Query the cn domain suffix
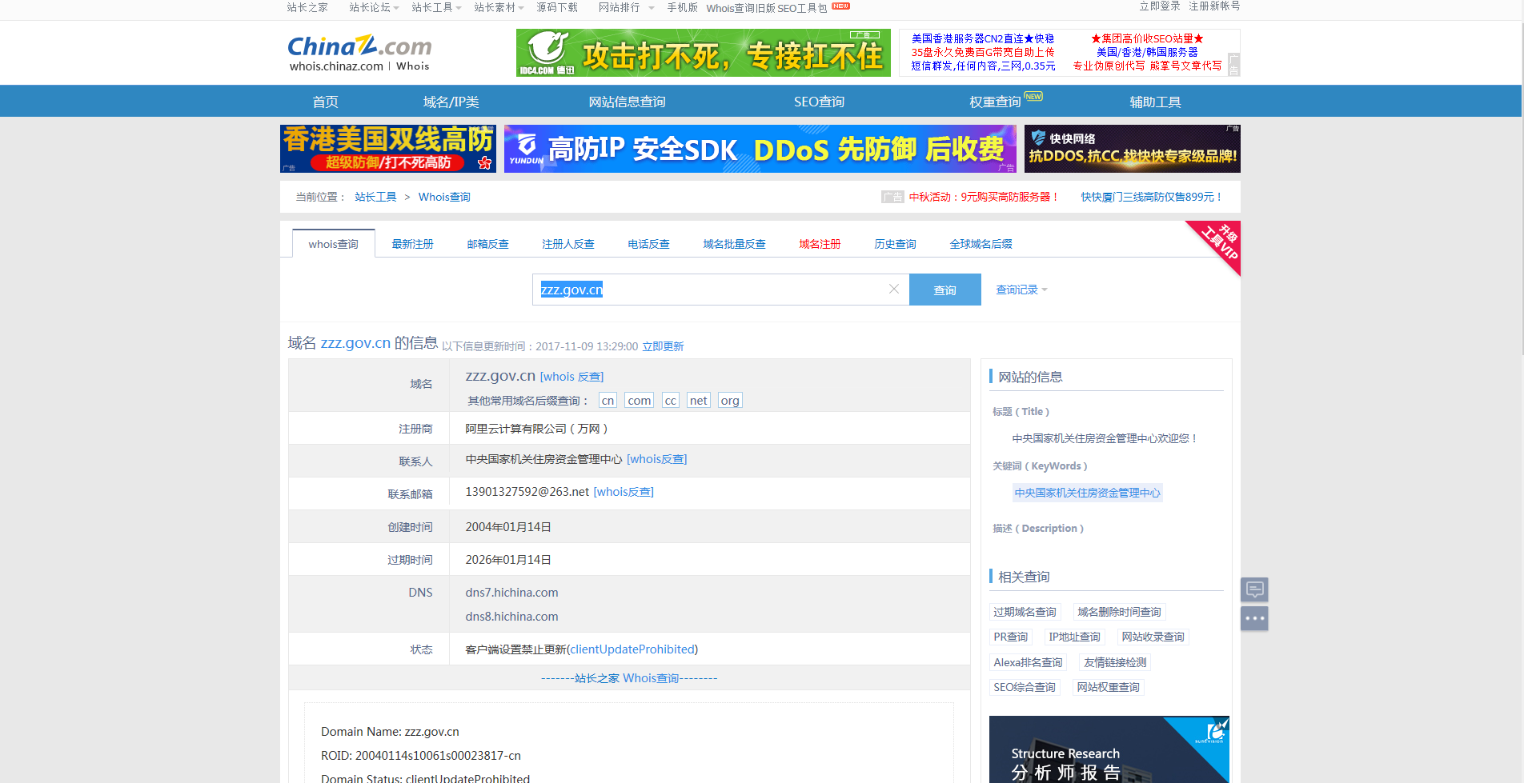The width and height of the screenshot is (1524, 783). pyautogui.click(x=608, y=400)
